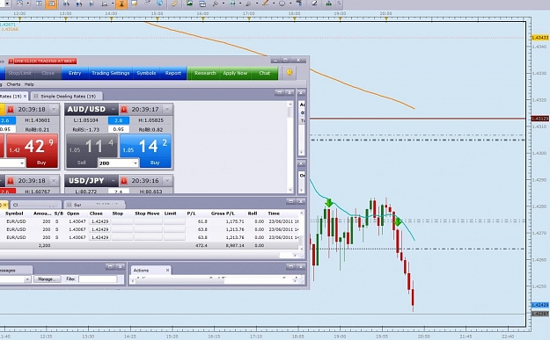The height and width of the screenshot is (340, 550).
Task: Click Stop cell in first EUR/USD row
Action: (122, 221)
